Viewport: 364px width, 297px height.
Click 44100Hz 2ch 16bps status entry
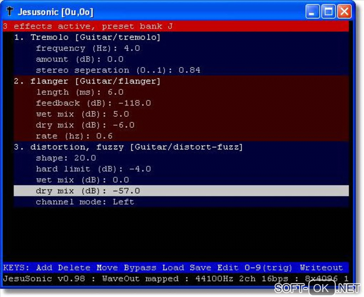point(242,278)
